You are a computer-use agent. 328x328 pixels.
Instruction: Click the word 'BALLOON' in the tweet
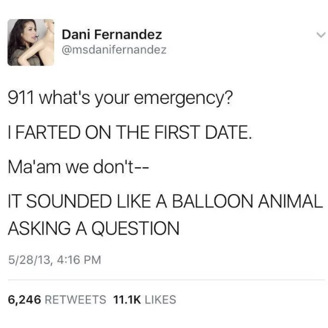coord(213,201)
